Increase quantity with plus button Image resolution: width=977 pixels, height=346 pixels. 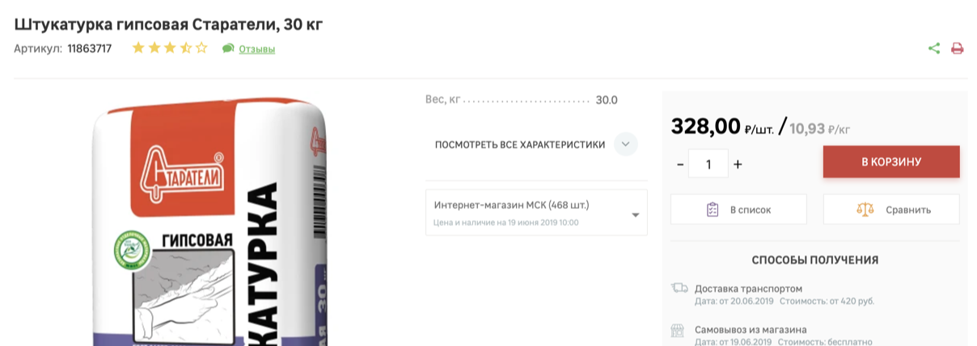point(738,164)
